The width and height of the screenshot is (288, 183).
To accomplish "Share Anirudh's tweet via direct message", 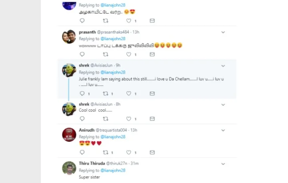I will point(152,153).
